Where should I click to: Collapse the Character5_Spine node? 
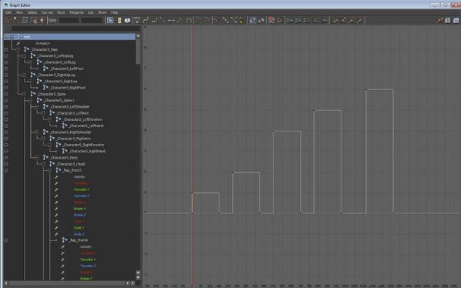click(24, 94)
